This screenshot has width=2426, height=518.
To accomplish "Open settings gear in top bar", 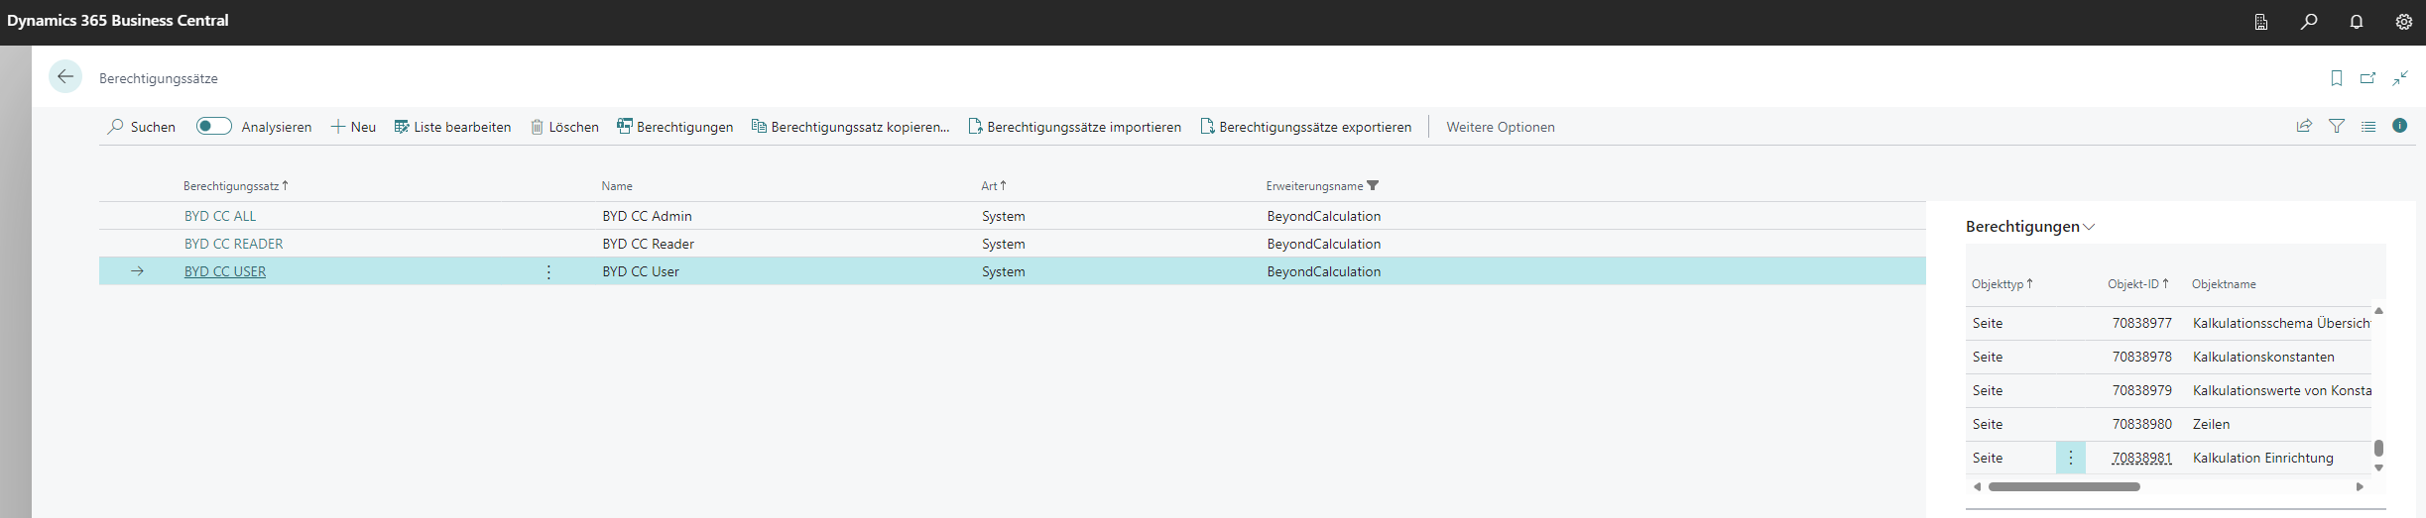I will [x=2404, y=22].
